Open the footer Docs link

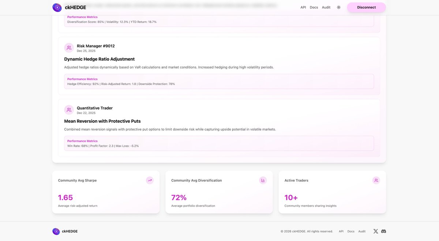tap(351, 231)
